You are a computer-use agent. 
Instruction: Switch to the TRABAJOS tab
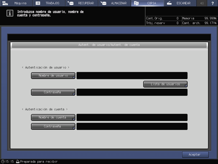tap(49, 3)
